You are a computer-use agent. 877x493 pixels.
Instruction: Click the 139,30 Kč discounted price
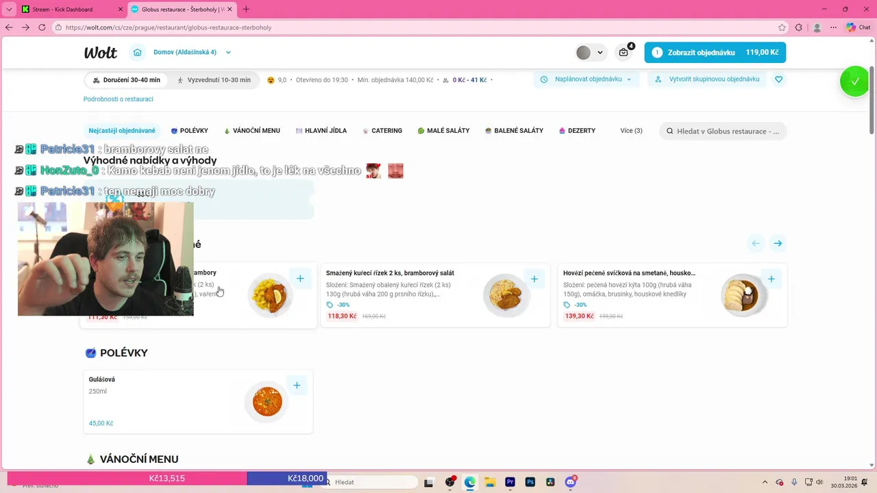click(579, 316)
